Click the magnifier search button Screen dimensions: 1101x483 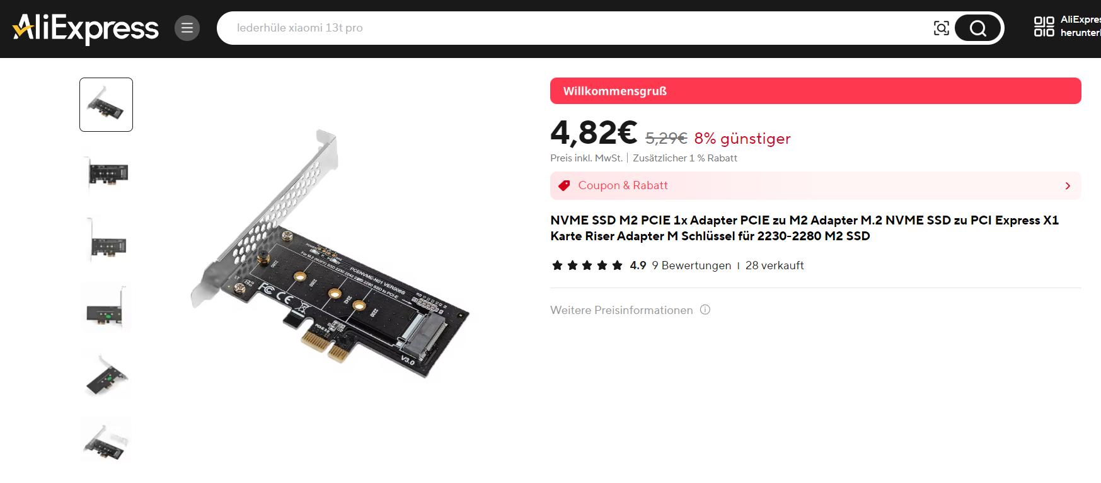[977, 28]
